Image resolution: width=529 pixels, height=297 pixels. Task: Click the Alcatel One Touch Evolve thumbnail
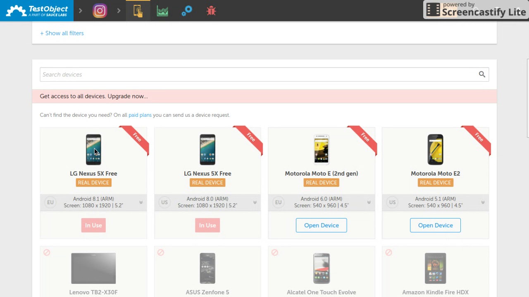(322, 269)
